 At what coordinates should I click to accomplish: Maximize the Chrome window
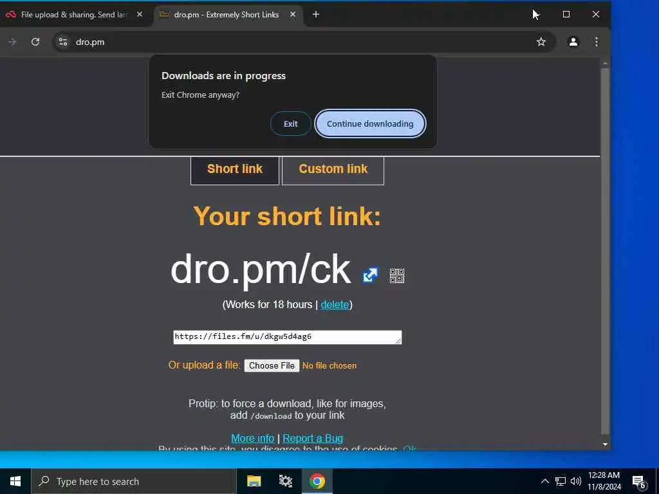pos(566,15)
